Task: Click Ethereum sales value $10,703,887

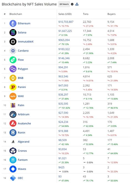Action: 66,22
